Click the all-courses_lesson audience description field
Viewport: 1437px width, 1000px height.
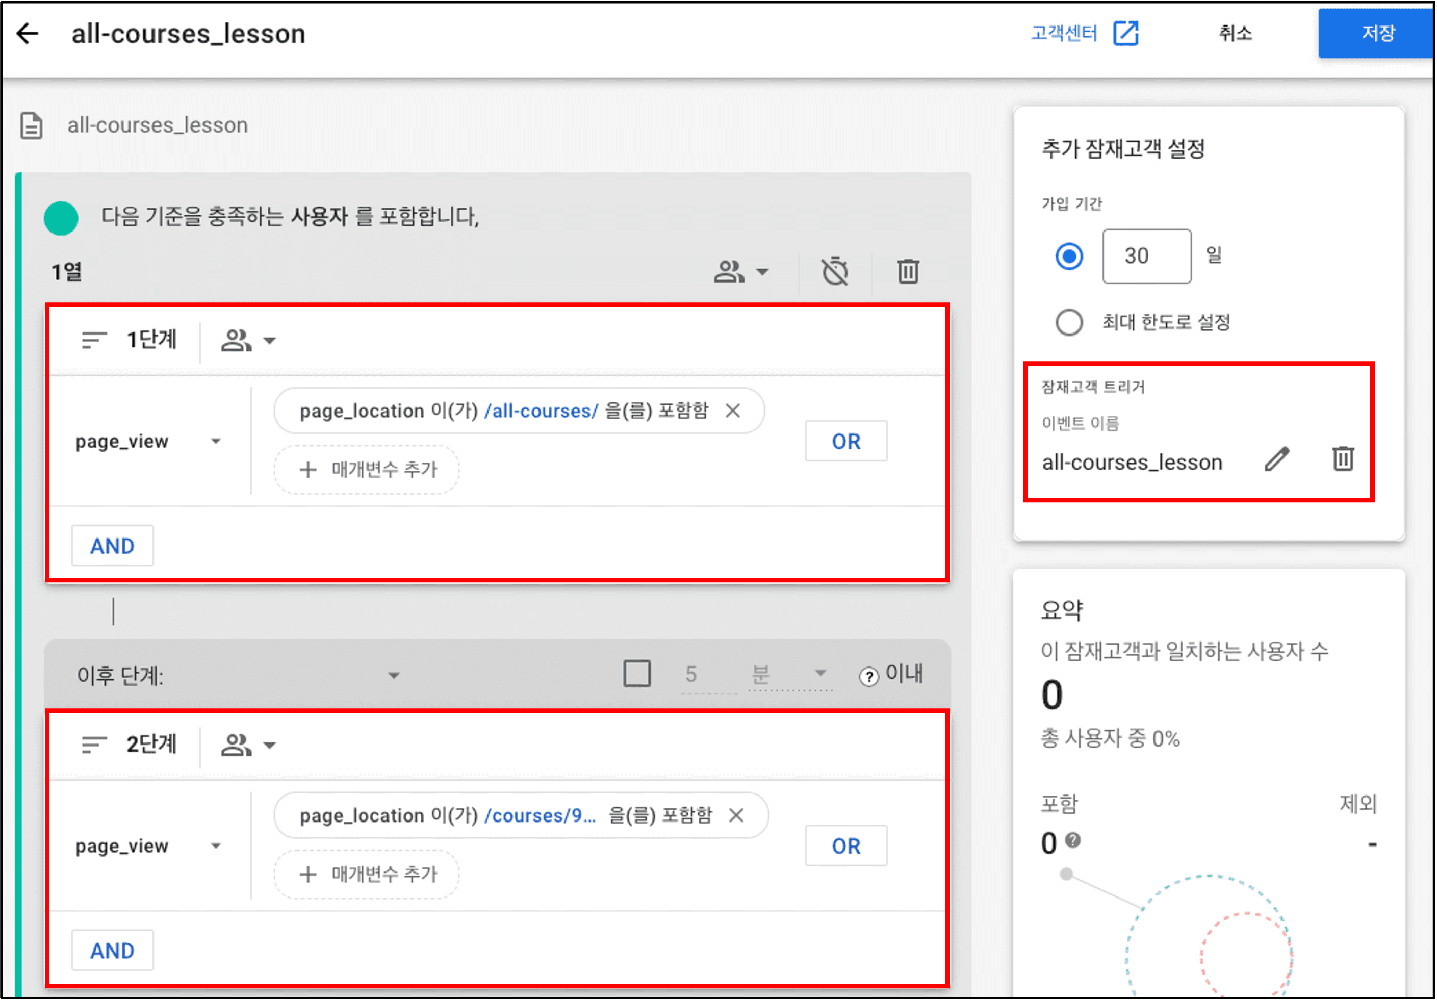click(x=158, y=125)
